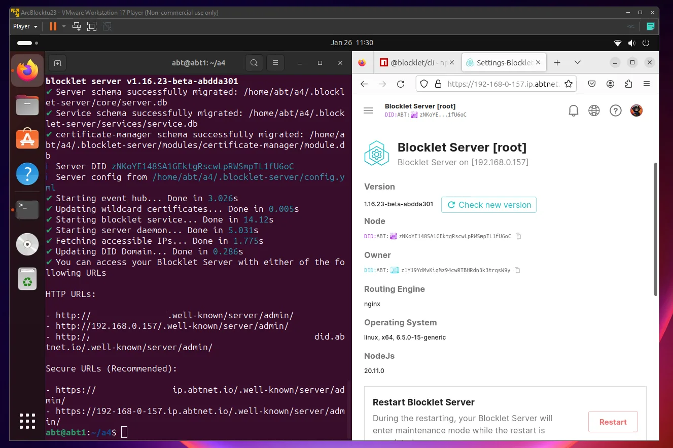Click the shield tracking protection icon
The width and height of the screenshot is (673, 448).
(x=424, y=84)
